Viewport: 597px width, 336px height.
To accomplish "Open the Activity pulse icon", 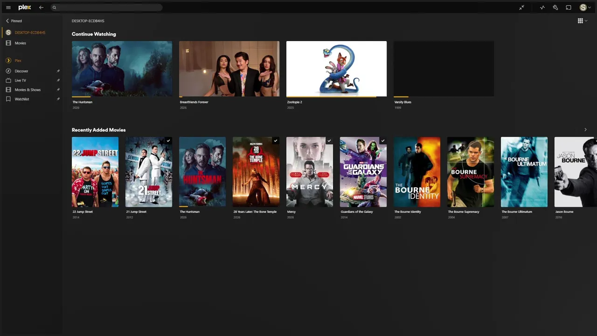I will point(542,7).
